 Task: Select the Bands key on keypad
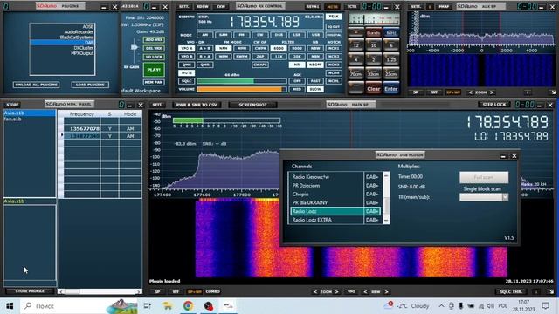[373, 33]
